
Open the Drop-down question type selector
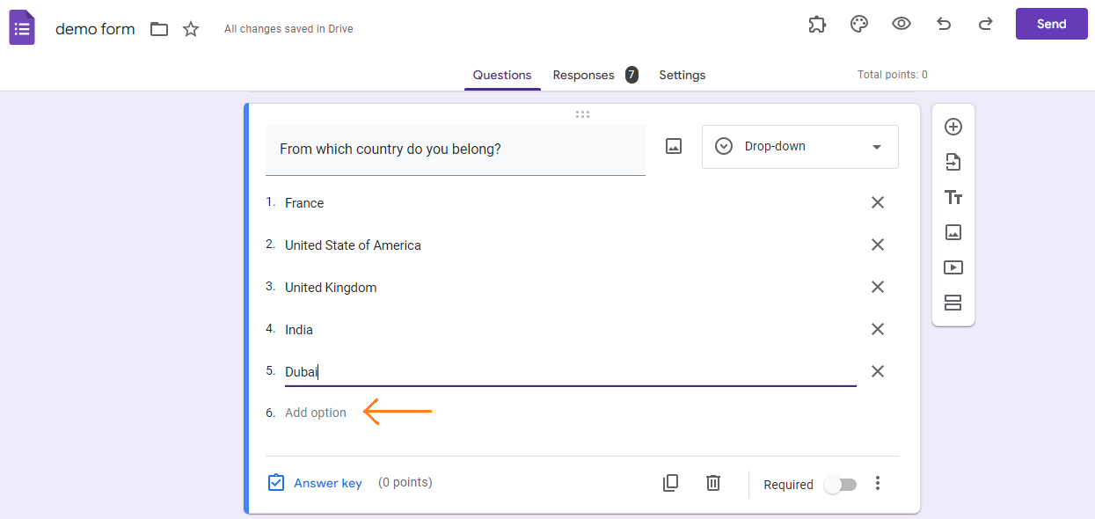pyautogui.click(x=799, y=146)
